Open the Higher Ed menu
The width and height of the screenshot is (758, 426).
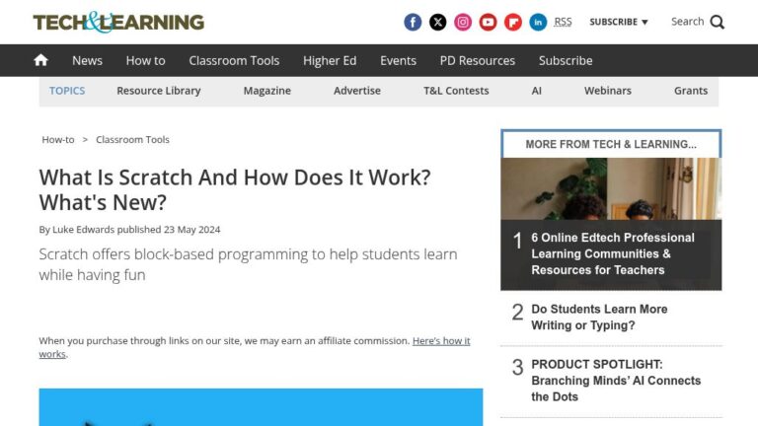330,60
